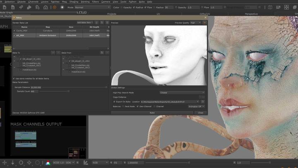Click the RGB color channels icon in bottom bar
The width and height of the screenshot is (298, 168).
(48, 163)
